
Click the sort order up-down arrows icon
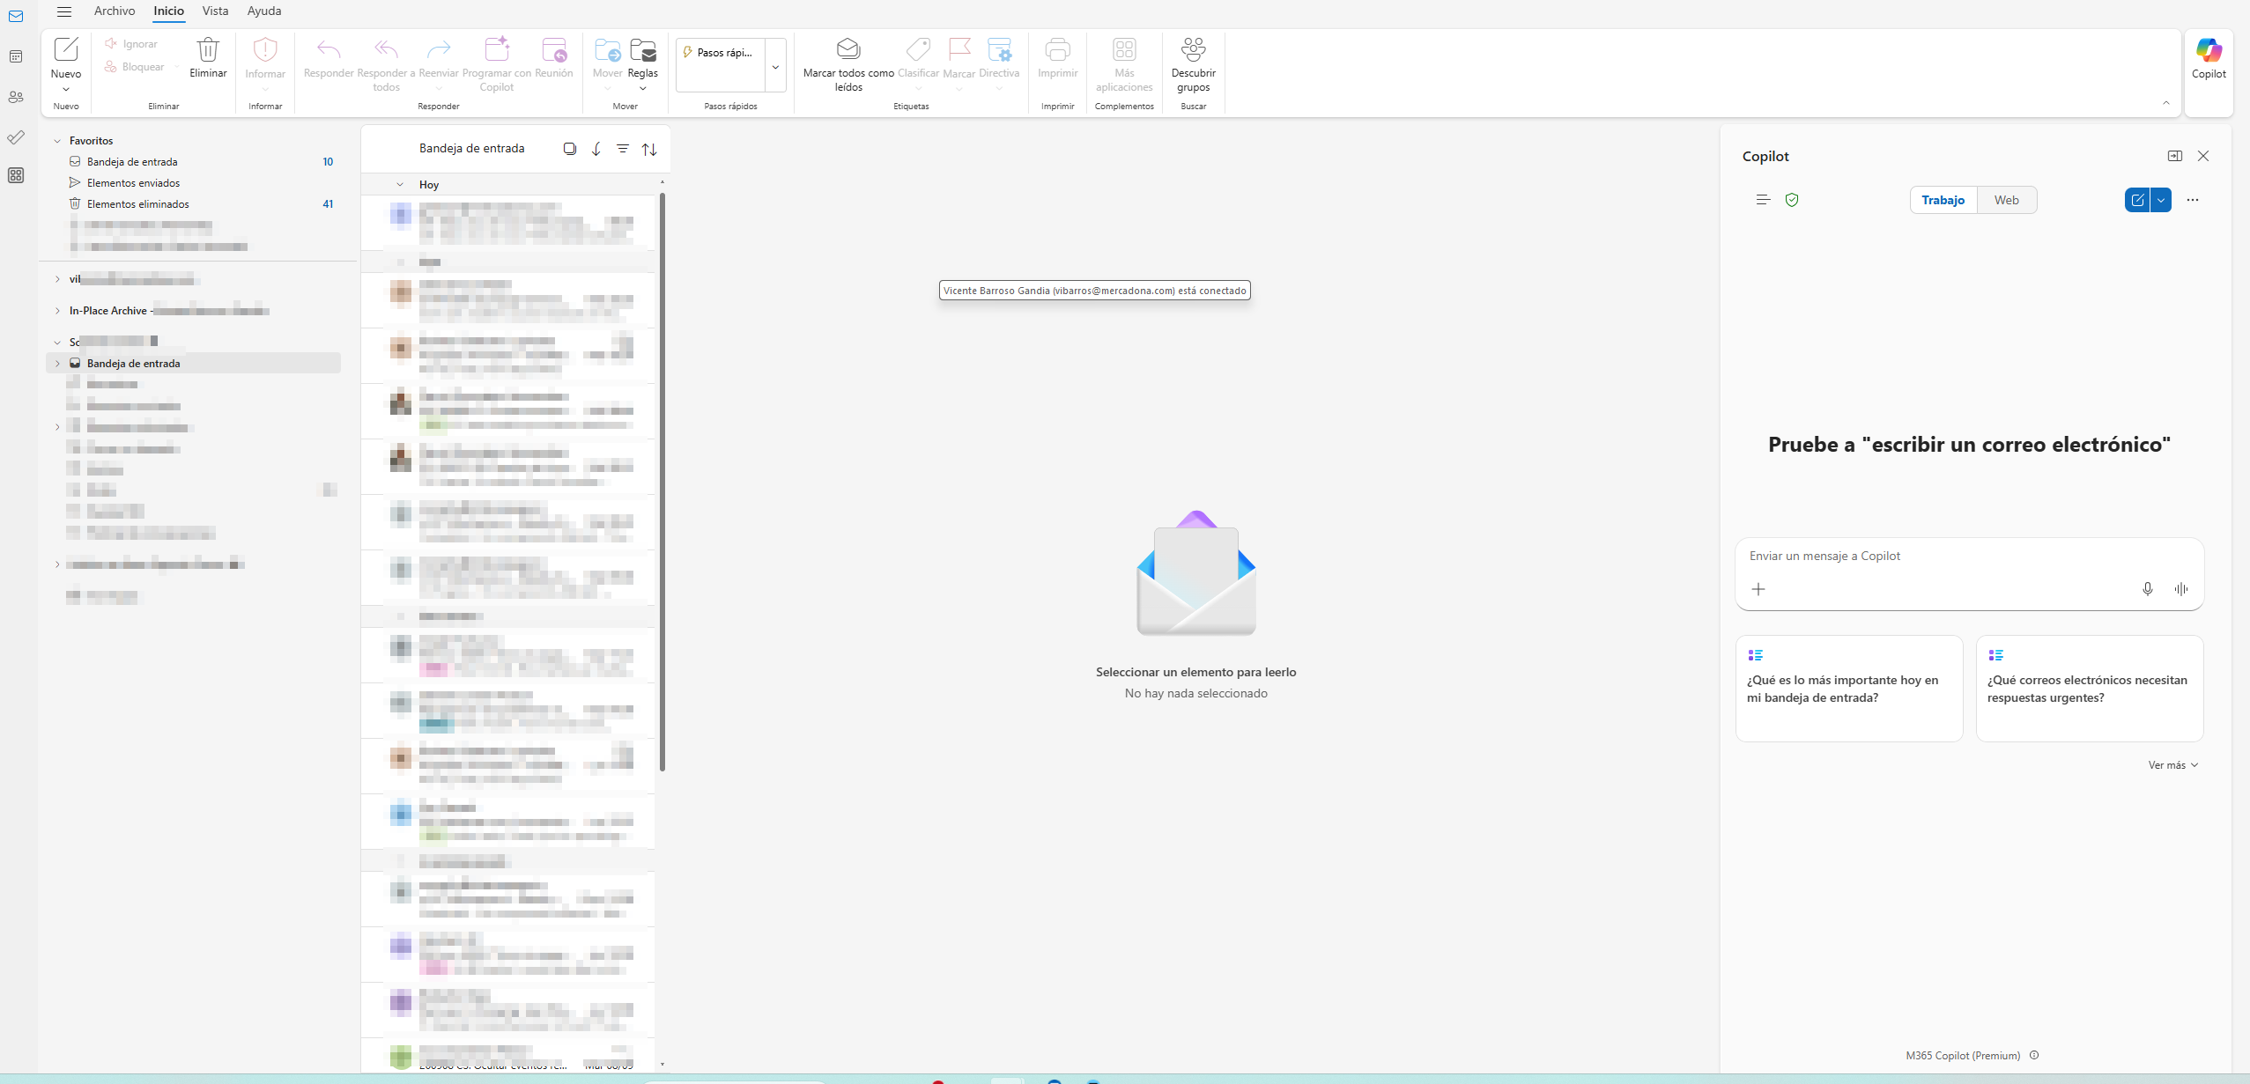pyautogui.click(x=649, y=150)
